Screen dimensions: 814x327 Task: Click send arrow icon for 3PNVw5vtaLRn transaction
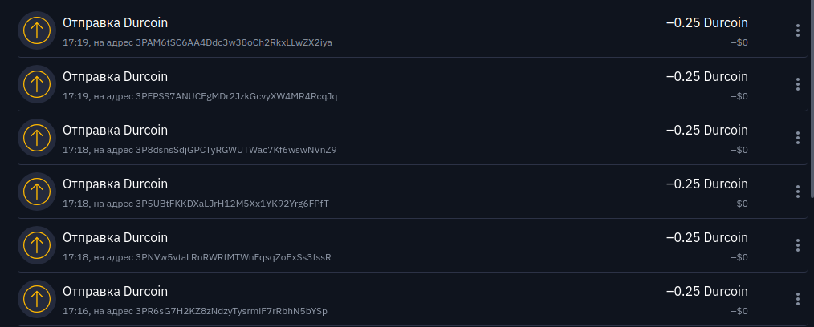coord(37,245)
